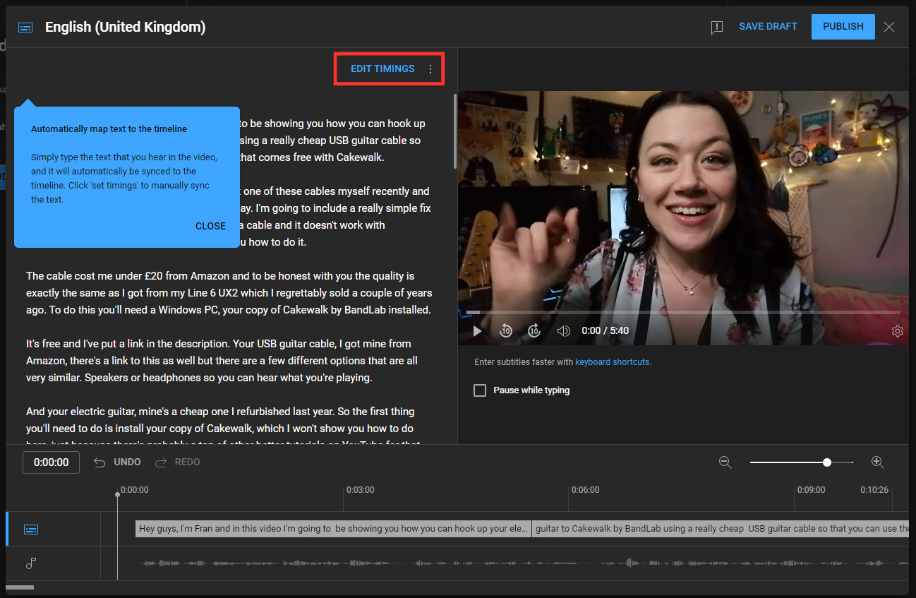This screenshot has width=916, height=598.
Task: Click EDIT TIMINGS
Action: pyautogui.click(x=382, y=68)
